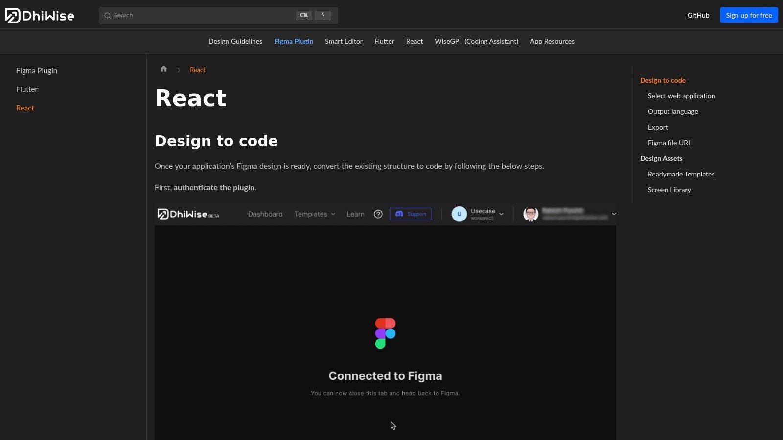Open the App Resources nav tab
This screenshot has height=440, width=783.
(x=552, y=42)
